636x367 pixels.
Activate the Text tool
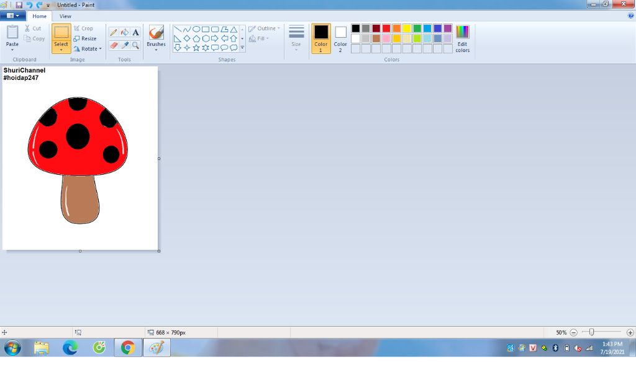point(135,32)
